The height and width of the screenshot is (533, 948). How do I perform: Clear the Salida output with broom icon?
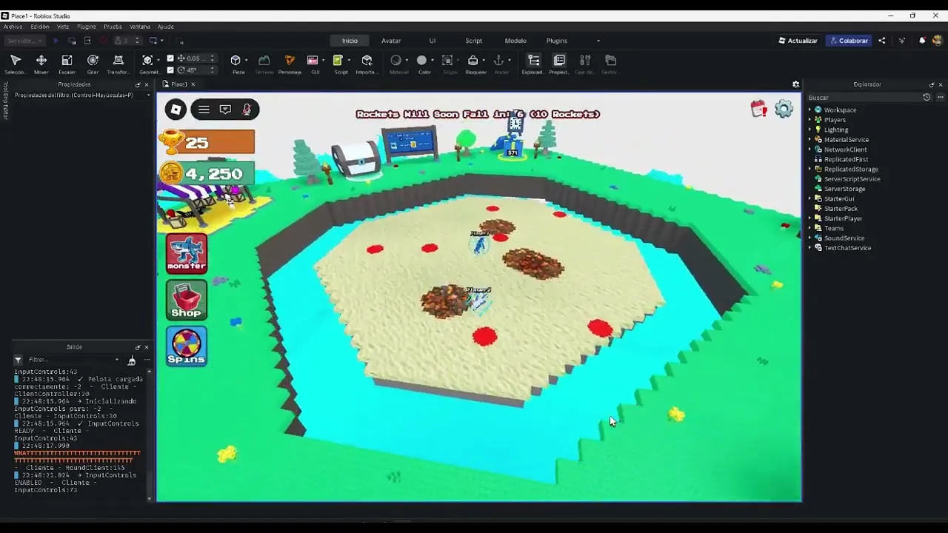(x=132, y=361)
